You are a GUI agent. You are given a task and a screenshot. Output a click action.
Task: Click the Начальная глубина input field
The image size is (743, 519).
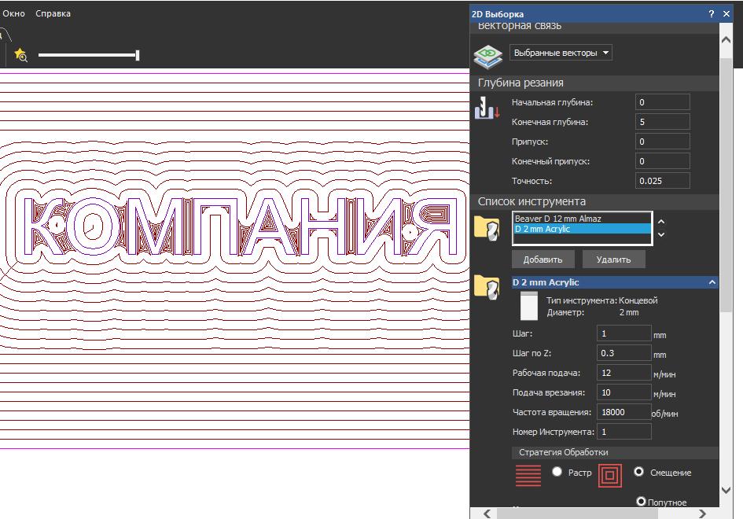662,102
